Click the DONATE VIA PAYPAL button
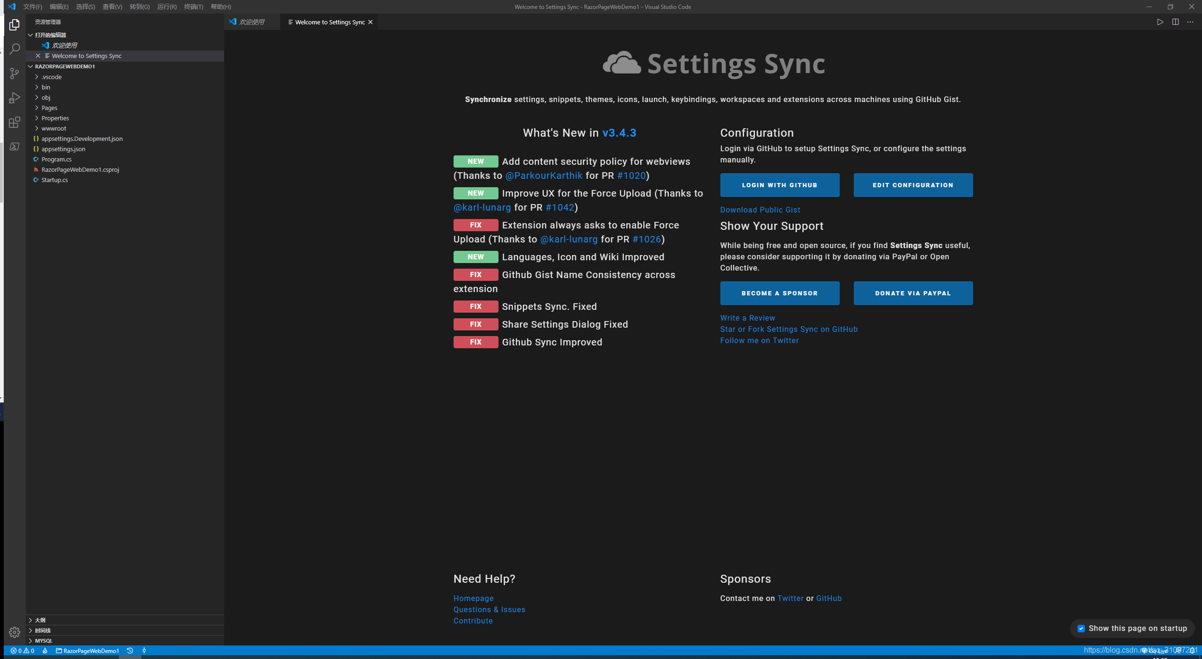 pos(913,293)
